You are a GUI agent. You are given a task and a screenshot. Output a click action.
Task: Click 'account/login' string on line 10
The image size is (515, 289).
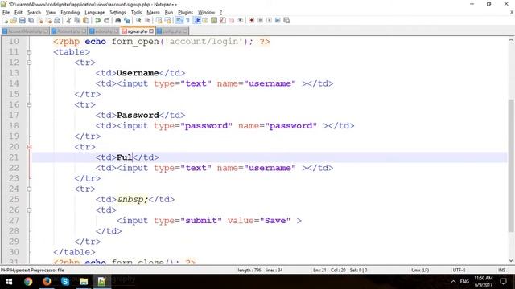(204, 42)
